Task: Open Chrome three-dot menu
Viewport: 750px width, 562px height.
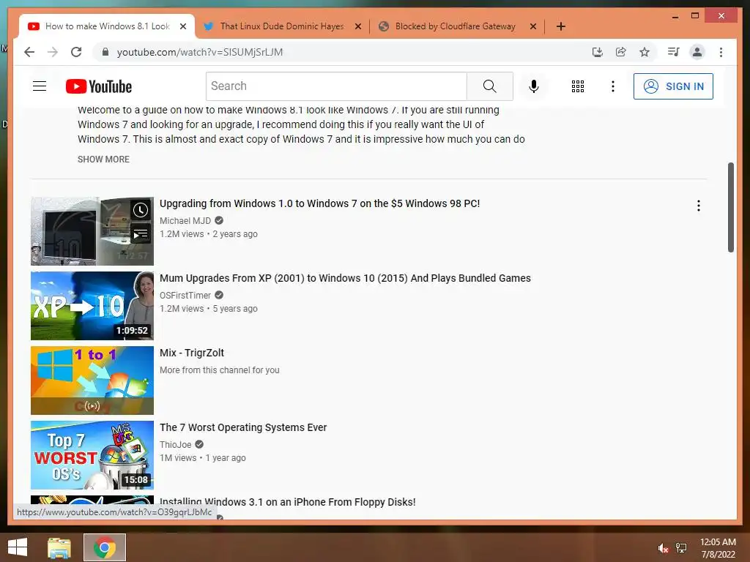Action: tap(721, 52)
